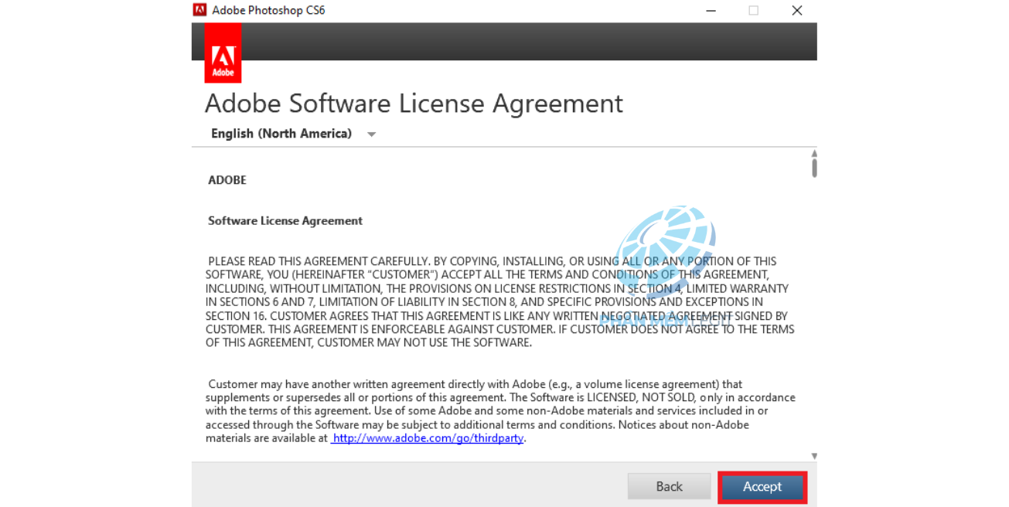
Task: Click the Adobe Photoshop CS6 title bar text
Action: tap(268, 10)
